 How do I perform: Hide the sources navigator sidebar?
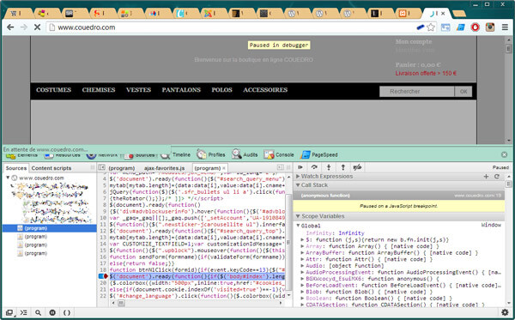tap(101, 167)
